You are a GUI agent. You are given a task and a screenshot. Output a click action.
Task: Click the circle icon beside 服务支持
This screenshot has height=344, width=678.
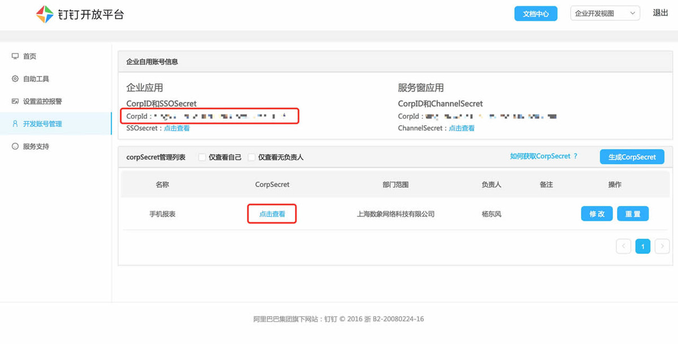coord(15,146)
